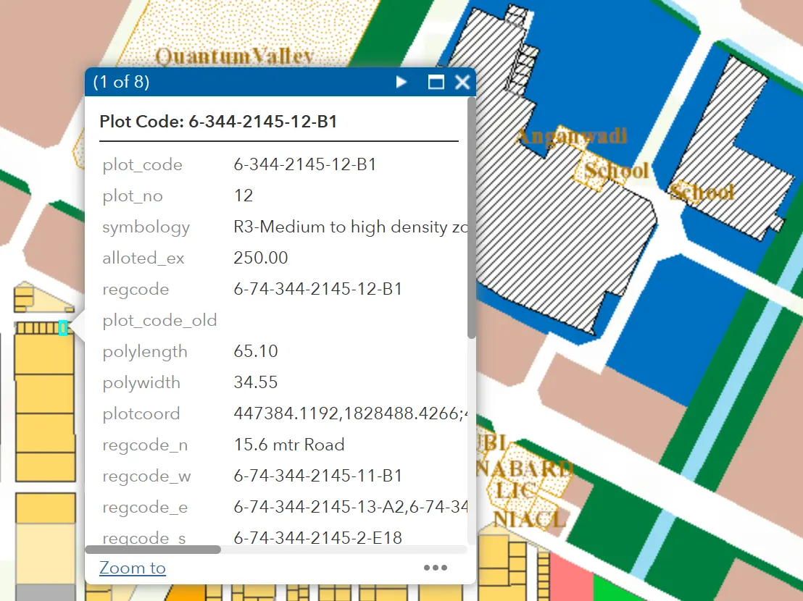
Task: Click the Anganwadi label on the map
Action: click(x=571, y=136)
